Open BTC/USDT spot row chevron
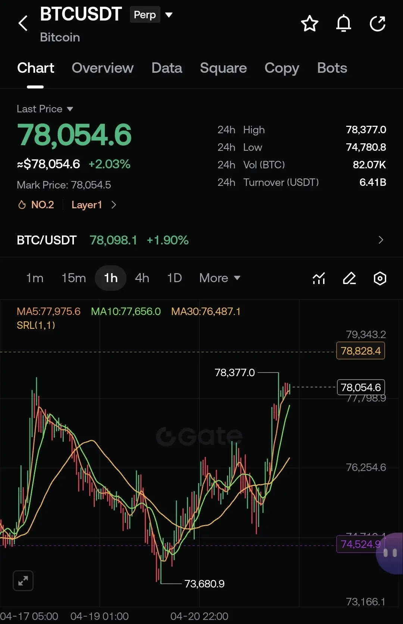Viewport: 403px width, 624px height. click(381, 240)
